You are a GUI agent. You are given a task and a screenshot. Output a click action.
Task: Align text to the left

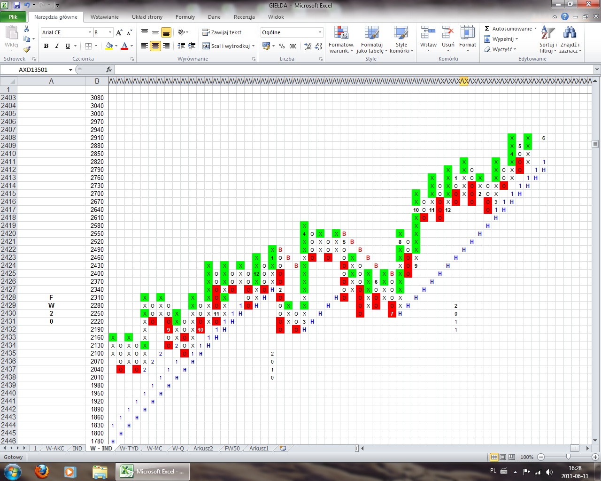[x=145, y=46]
